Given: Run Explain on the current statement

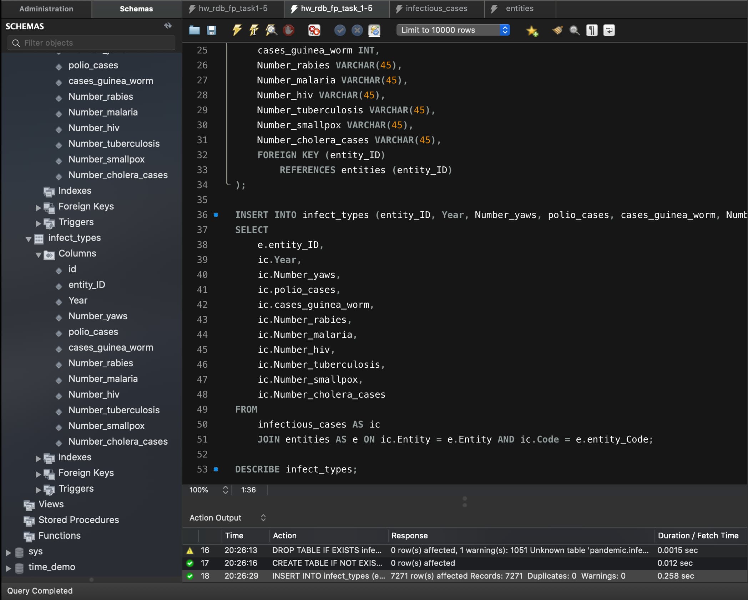Looking at the screenshot, I should [x=271, y=30].
